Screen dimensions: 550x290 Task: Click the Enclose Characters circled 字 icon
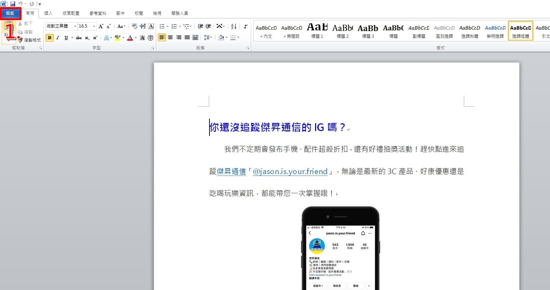point(150,38)
